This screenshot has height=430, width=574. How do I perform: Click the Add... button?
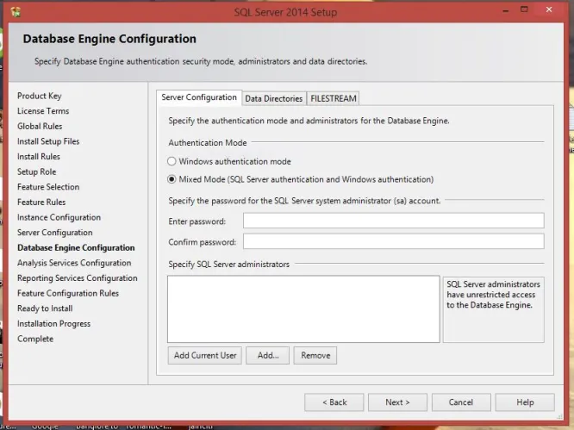coord(267,355)
